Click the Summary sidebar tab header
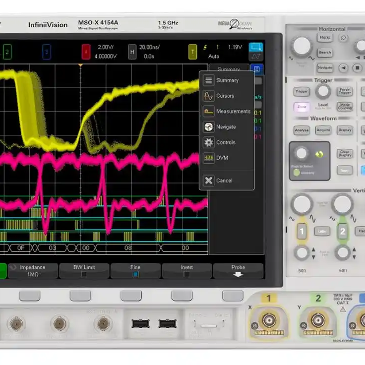Image resolution: width=365 pixels, height=365 pixels. [x=229, y=68]
